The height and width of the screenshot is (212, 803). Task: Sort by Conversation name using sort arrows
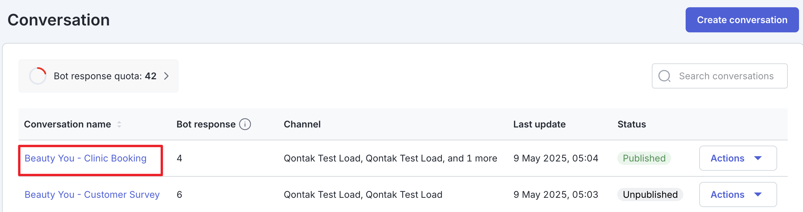[x=119, y=124]
